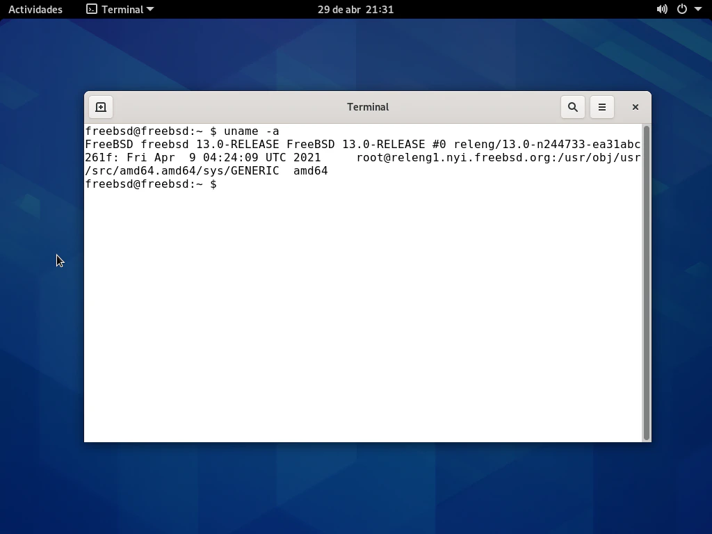Click the Terminal label in top bar

122,9
